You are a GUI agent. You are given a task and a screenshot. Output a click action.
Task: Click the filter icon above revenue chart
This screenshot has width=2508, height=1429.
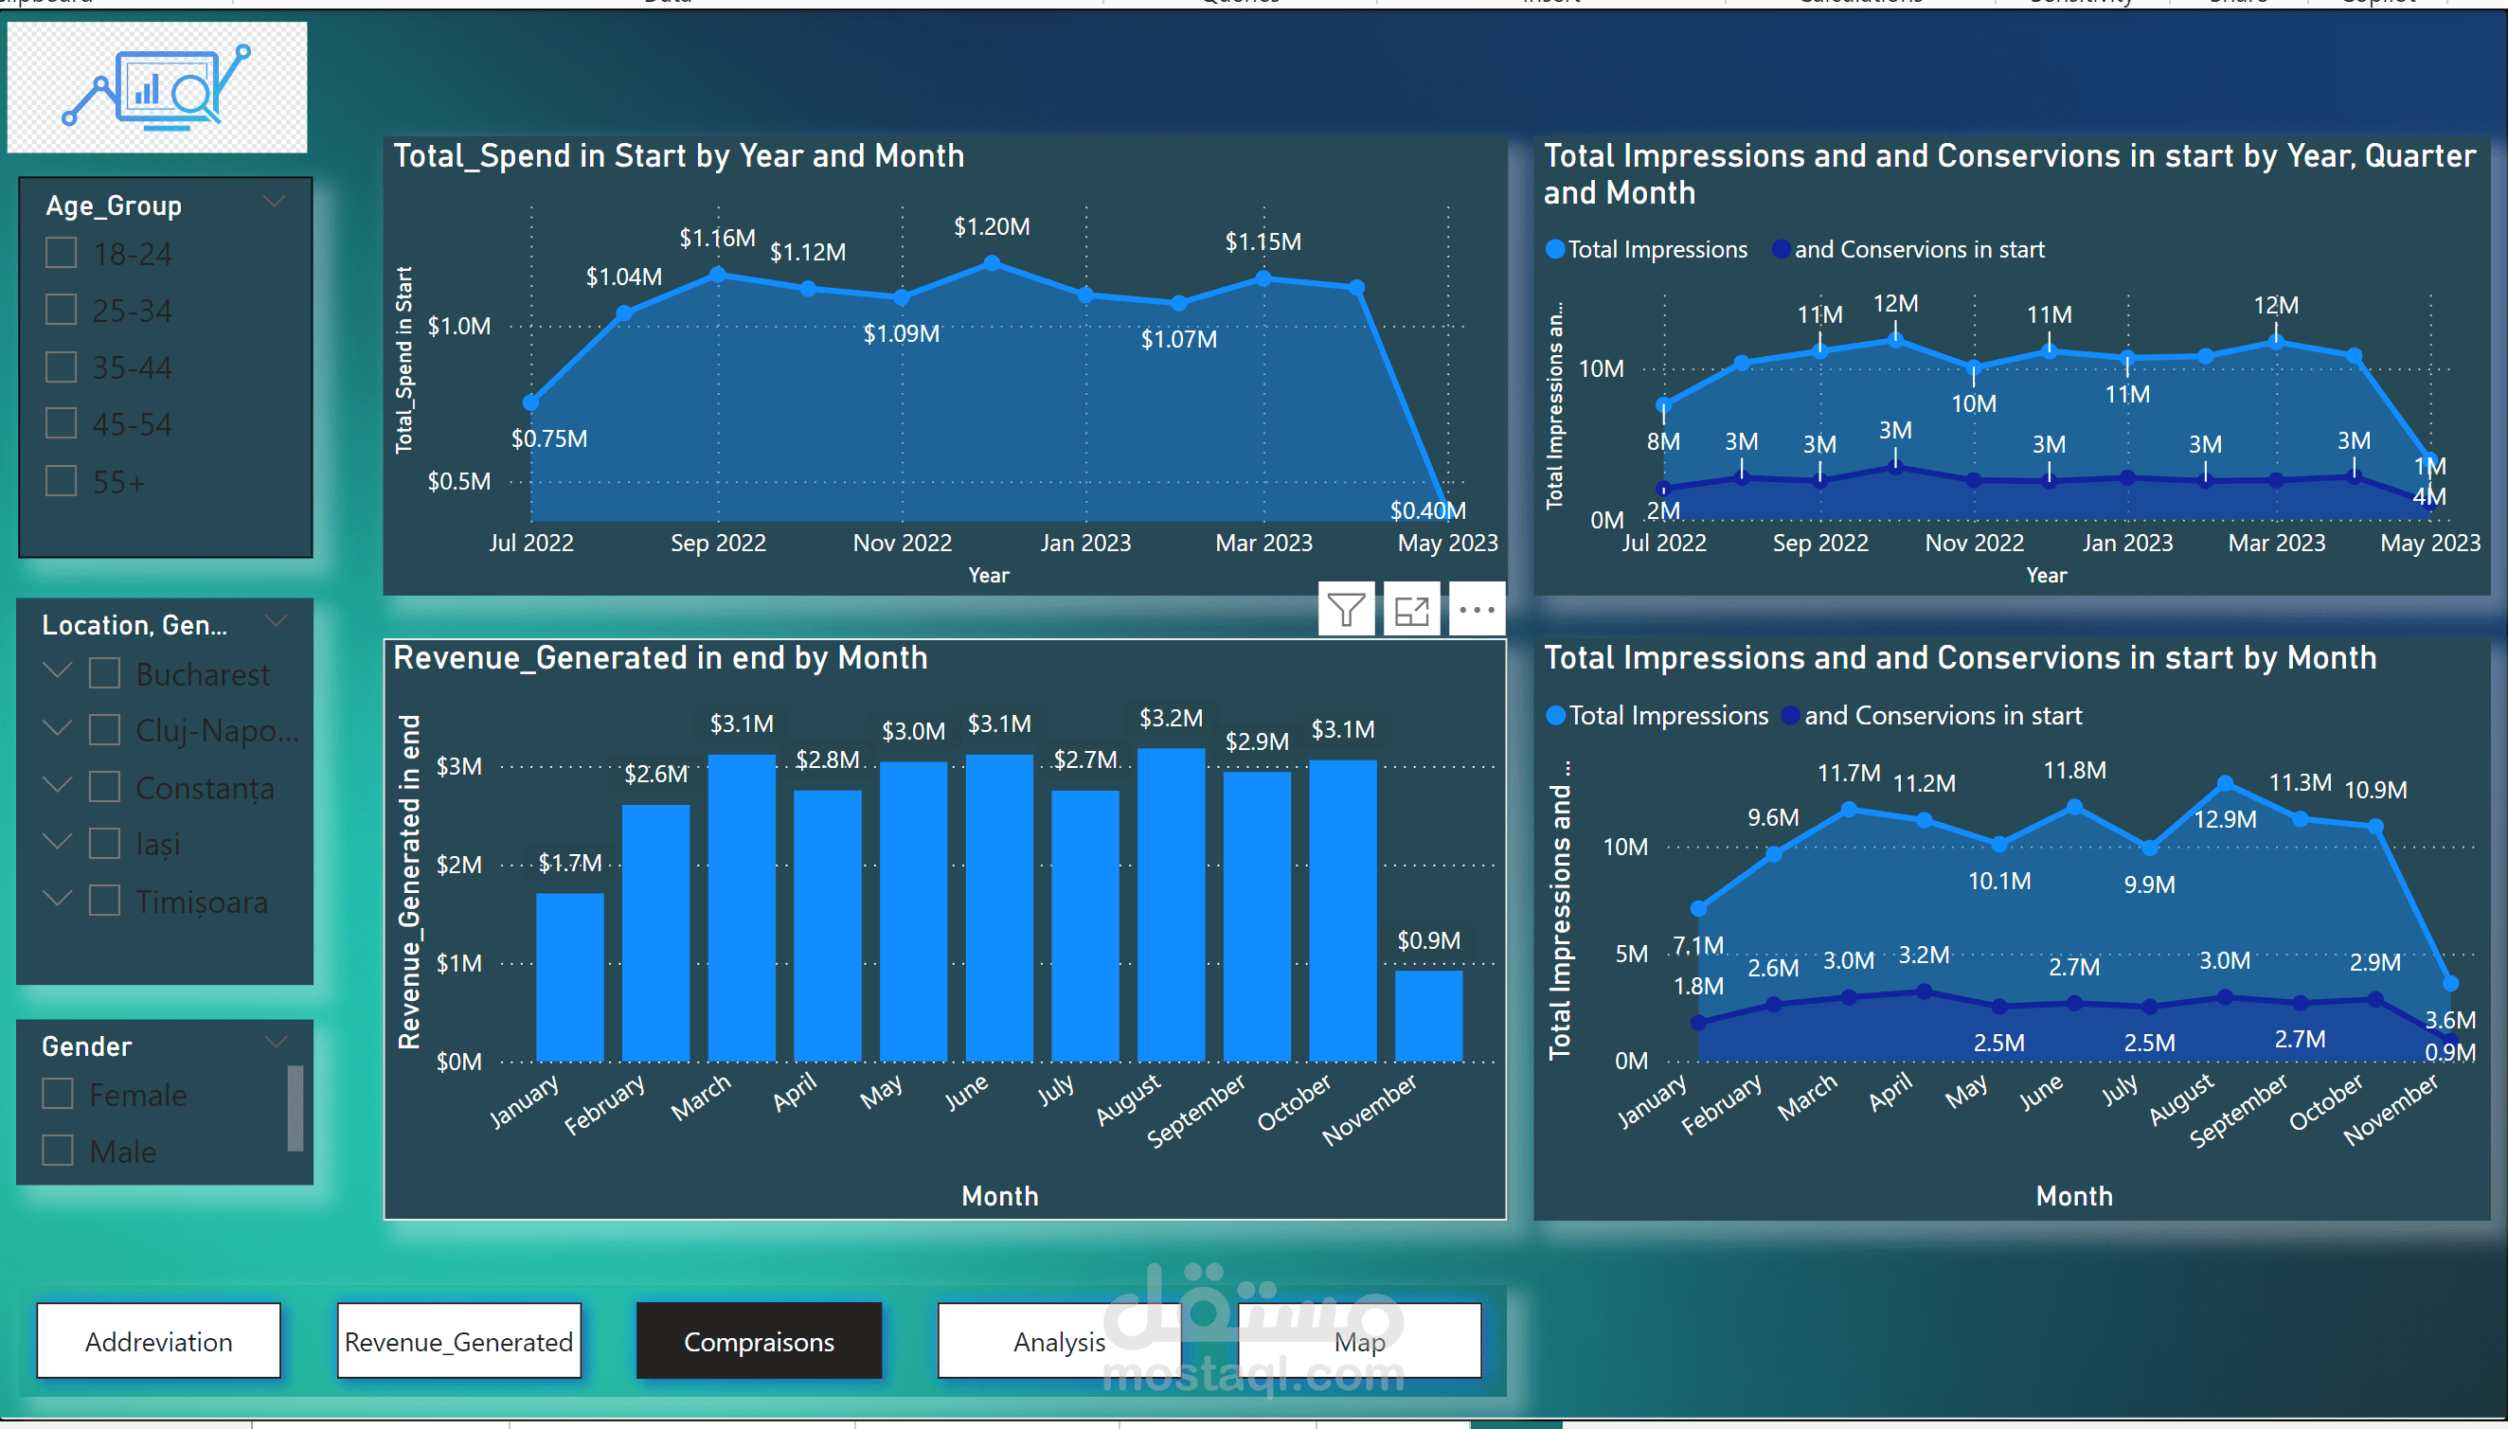point(1346,610)
